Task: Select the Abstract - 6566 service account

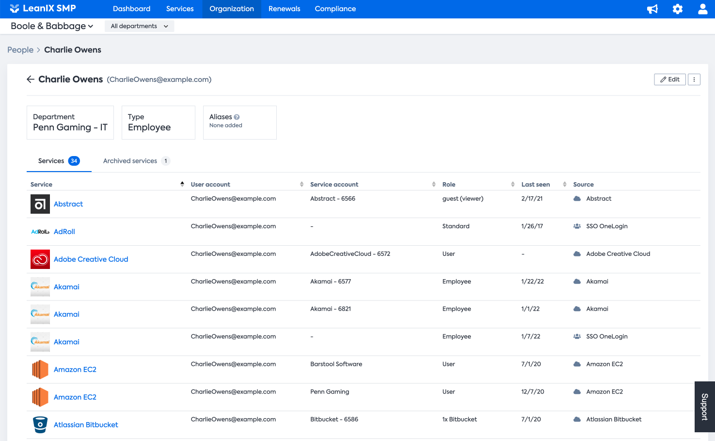Action: click(x=333, y=199)
